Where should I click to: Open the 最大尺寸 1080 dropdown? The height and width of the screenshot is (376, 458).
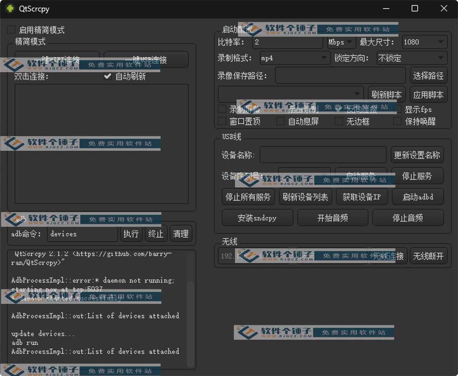pos(424,42)
